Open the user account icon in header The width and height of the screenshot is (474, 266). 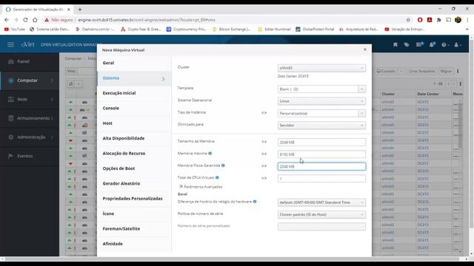click(x=458, y=44)
